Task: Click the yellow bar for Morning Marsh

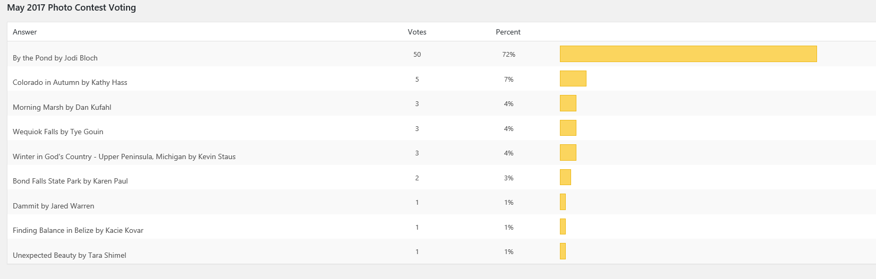Action: (568, 103)
